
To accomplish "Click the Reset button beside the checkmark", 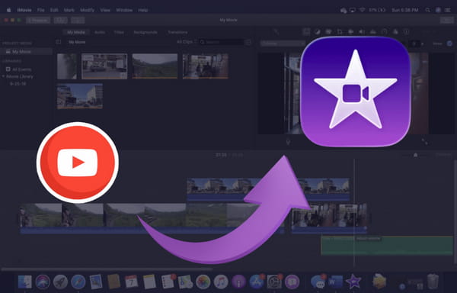I will tap(437, 43).
